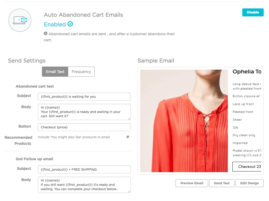Click the info icon before the description text
The height and width of the screenshot is (201, 269).
(x=45, y=33)
